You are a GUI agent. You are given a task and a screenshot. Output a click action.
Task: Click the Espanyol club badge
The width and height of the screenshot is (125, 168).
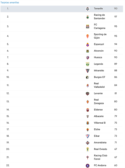(88, 45)
